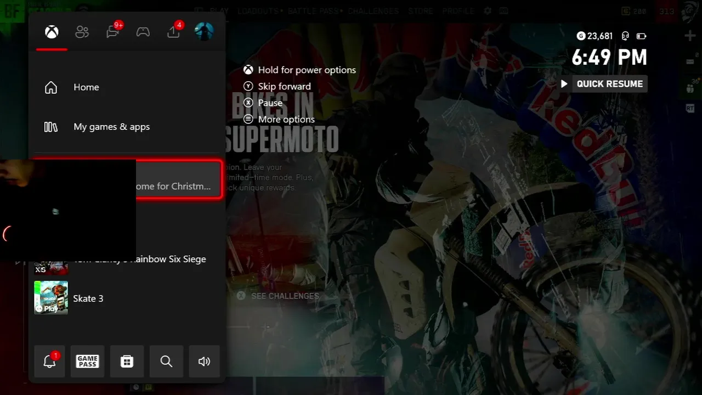Click the controller battery icon
The image size is (702, 395).
pos(641,36)
